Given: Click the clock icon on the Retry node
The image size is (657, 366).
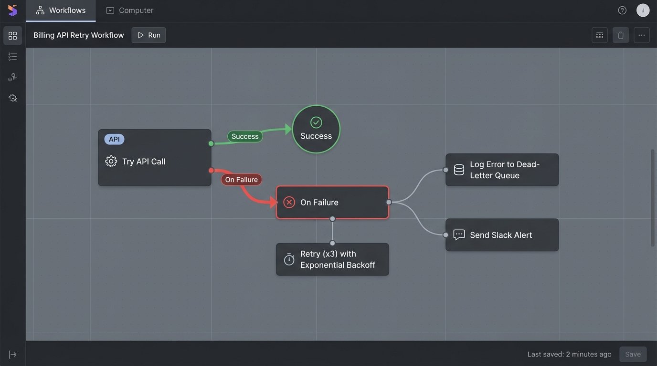Looking at the screenshot, I should pos(288,259).
